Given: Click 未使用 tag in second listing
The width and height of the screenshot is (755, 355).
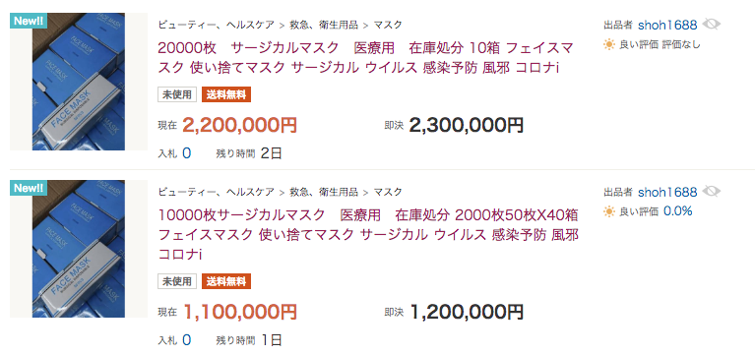Looking at the screenshot, I should pyautogui.click(x=177, y=281).
